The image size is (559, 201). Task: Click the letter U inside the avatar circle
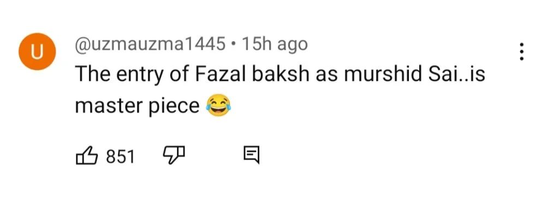pos(37,52)
